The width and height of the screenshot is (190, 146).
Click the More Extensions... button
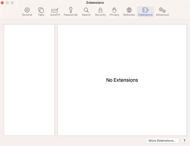(162, 141)
